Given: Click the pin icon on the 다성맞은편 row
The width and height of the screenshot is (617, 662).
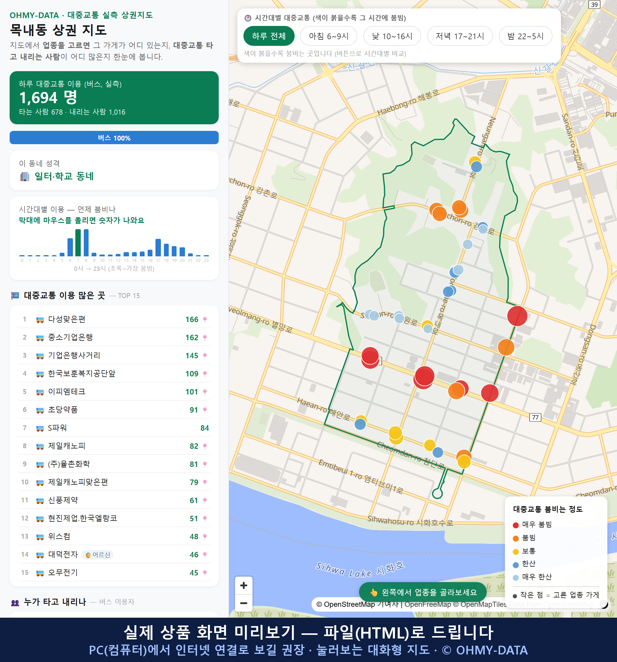Looking at the screenshot, I should point(205,319).
